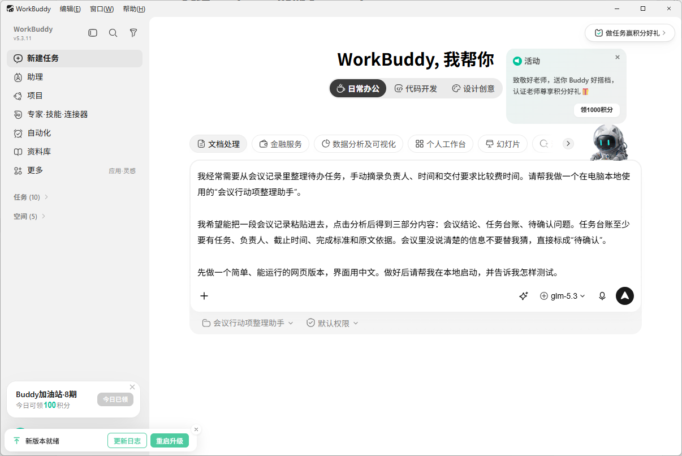Open 资料库 in the sidebar

click(75, 152)
